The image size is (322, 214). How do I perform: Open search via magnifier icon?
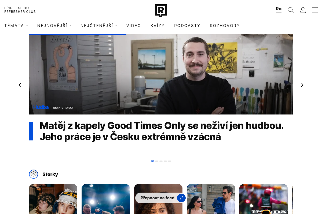(x=291, y=10)
